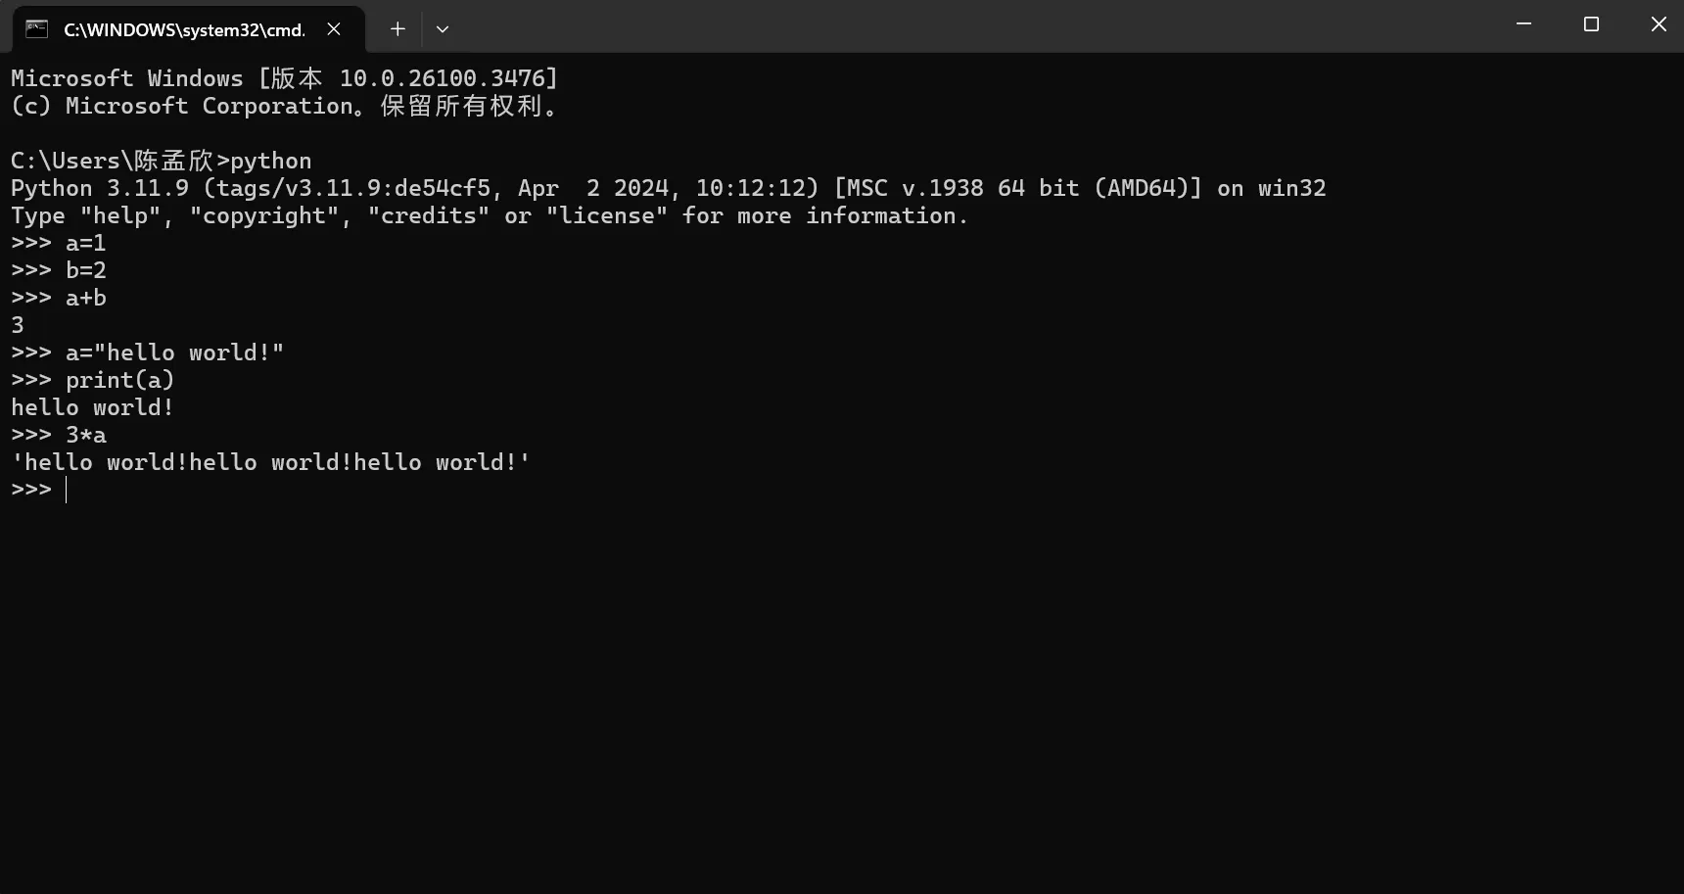Click the a="hello world!" assignment line
This screenshot has width=1684, height=894.
(174, 353)
